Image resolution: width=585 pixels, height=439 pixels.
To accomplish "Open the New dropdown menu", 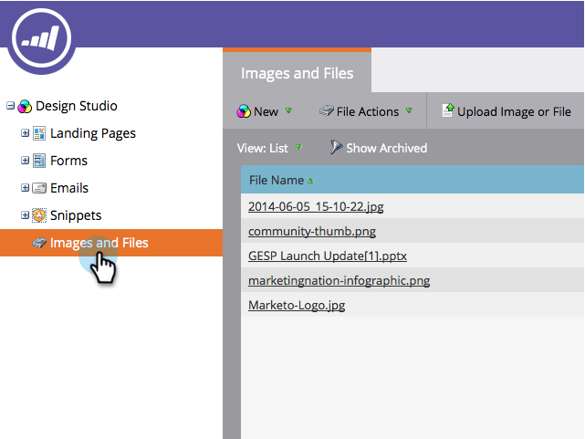I will pyautogui.click(x=265, y=111).
